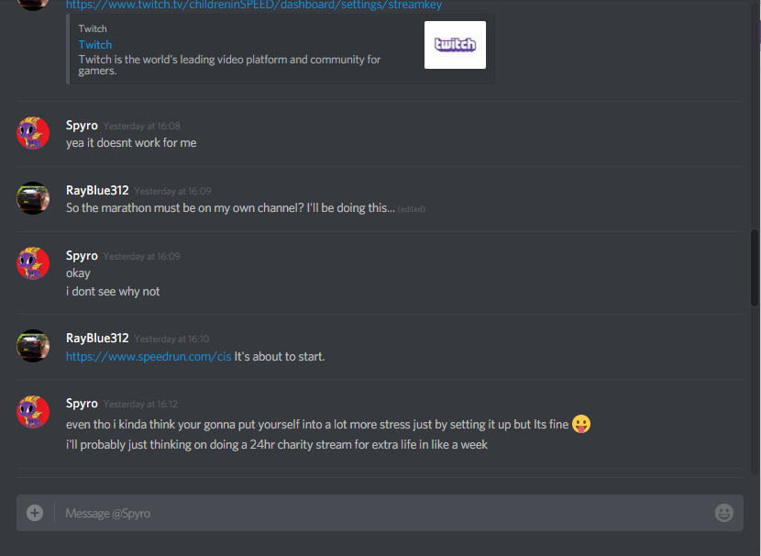The width and height of the screenshot is (761, 556).
Task: Click RayBlue312's avatar on 16:10 message
Action: [33, 346]
